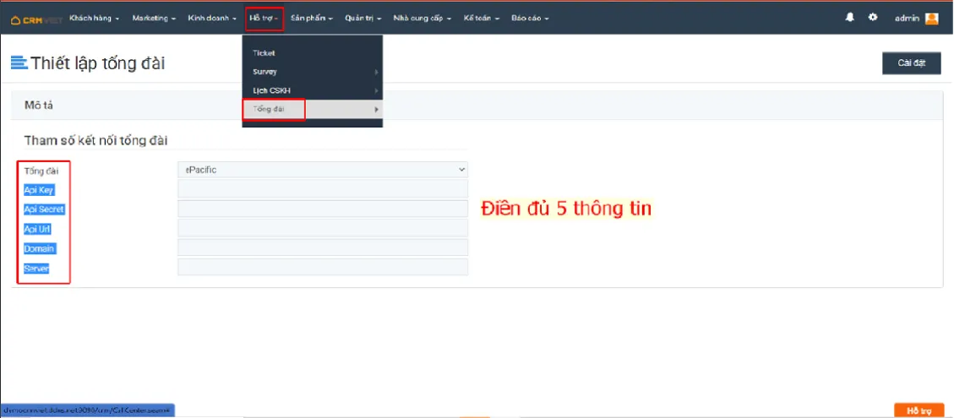Open the Kinh doanh menu
954x418 pixels.
[212, 19]
